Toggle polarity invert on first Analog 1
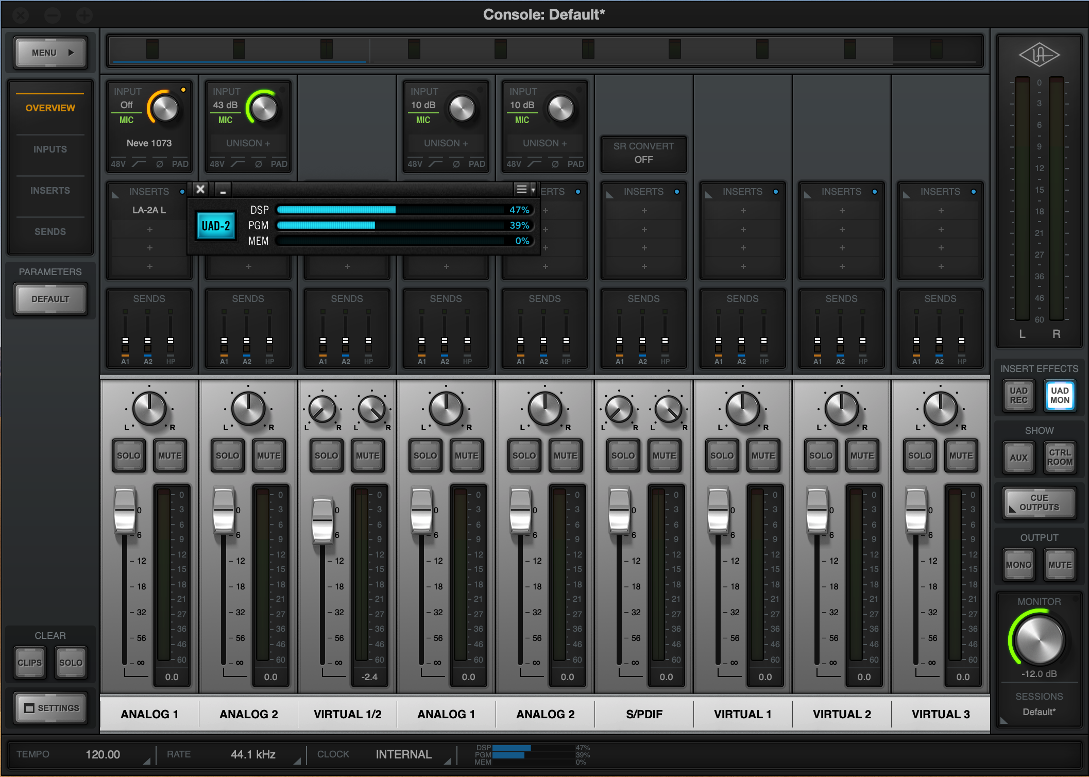Screen dimensions: 1089x777 click(x=160, y=164)
